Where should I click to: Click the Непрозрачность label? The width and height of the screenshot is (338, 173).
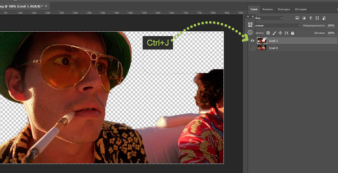click(314, 25)
